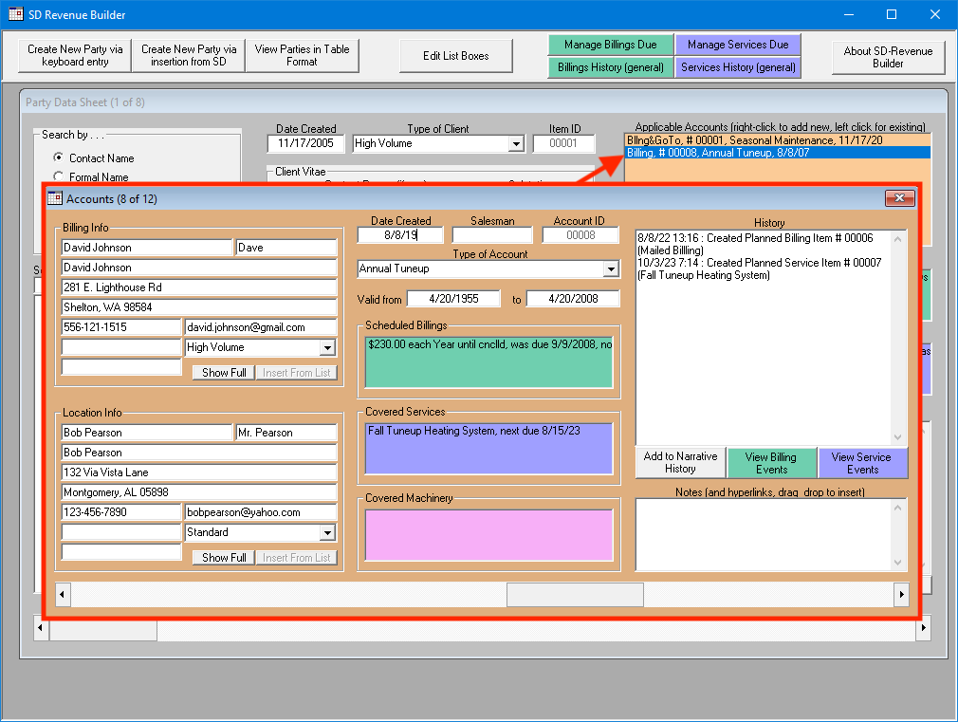Click the View Billing Events button
The image size is (958, 722).
[x=771, y=462]
